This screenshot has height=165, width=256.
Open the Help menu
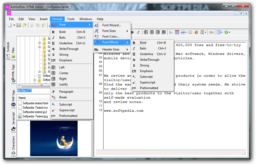click(100, 19)
